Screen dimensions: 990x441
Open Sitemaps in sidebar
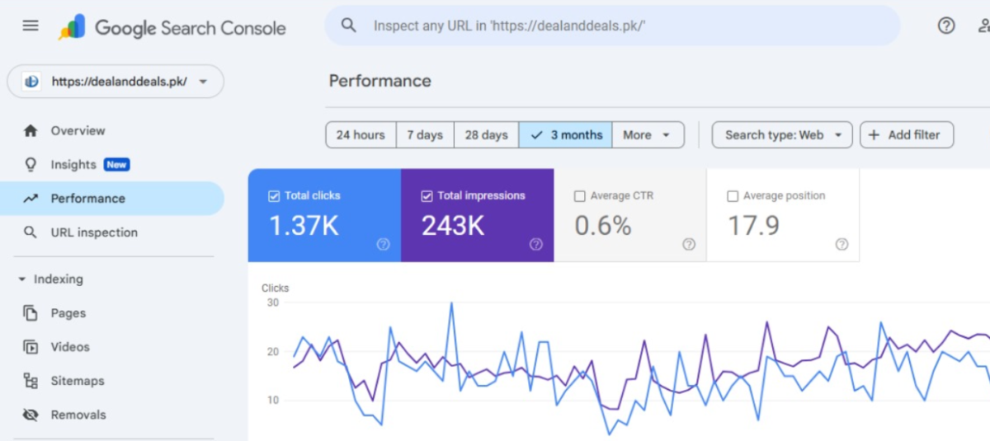click(x=111, y=381)
